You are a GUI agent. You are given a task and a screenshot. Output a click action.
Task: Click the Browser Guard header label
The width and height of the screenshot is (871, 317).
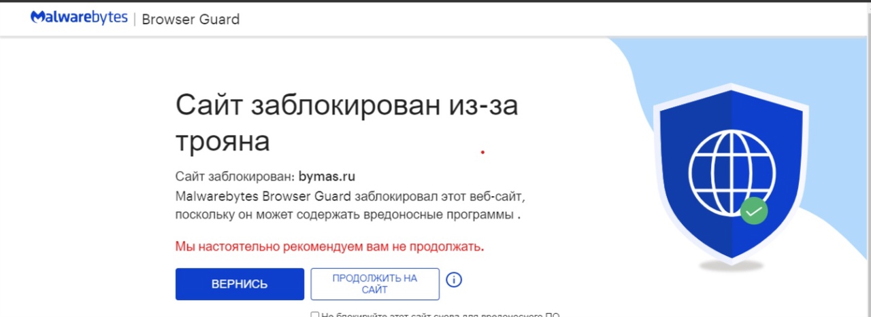point(191,19)
